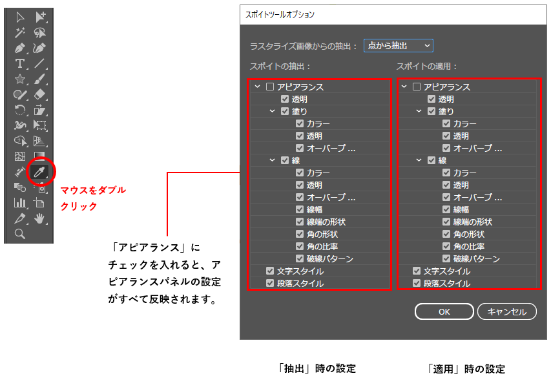This screenshot has width=551, height=378.
Task: Collapse アピアランス tree in スポイトの適用 list
Action: (x=404, y=87)
